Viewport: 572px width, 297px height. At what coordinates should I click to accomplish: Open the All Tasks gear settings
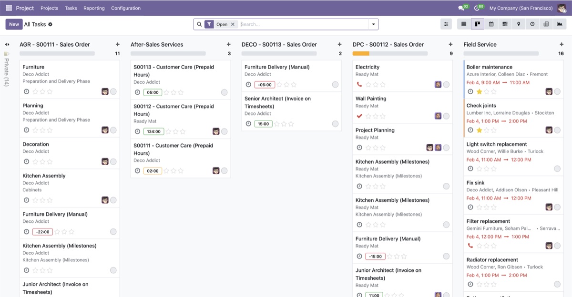point(51,24)
